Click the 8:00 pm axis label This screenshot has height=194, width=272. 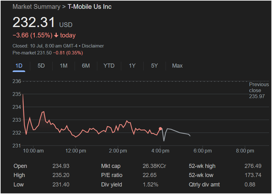tap(245, 151)
